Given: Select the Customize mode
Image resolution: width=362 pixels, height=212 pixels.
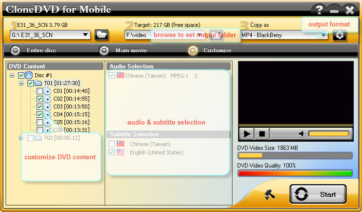Looking at the screenshot, I should (193, 50).
